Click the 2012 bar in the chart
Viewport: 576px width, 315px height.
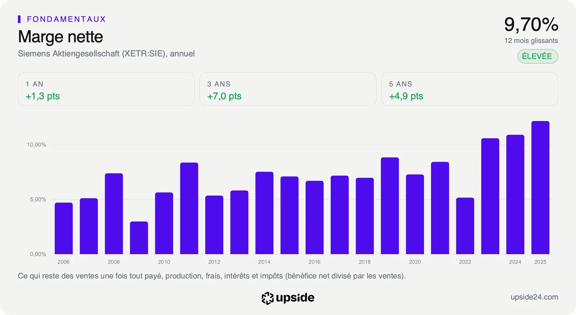click(x=214, y=225)
